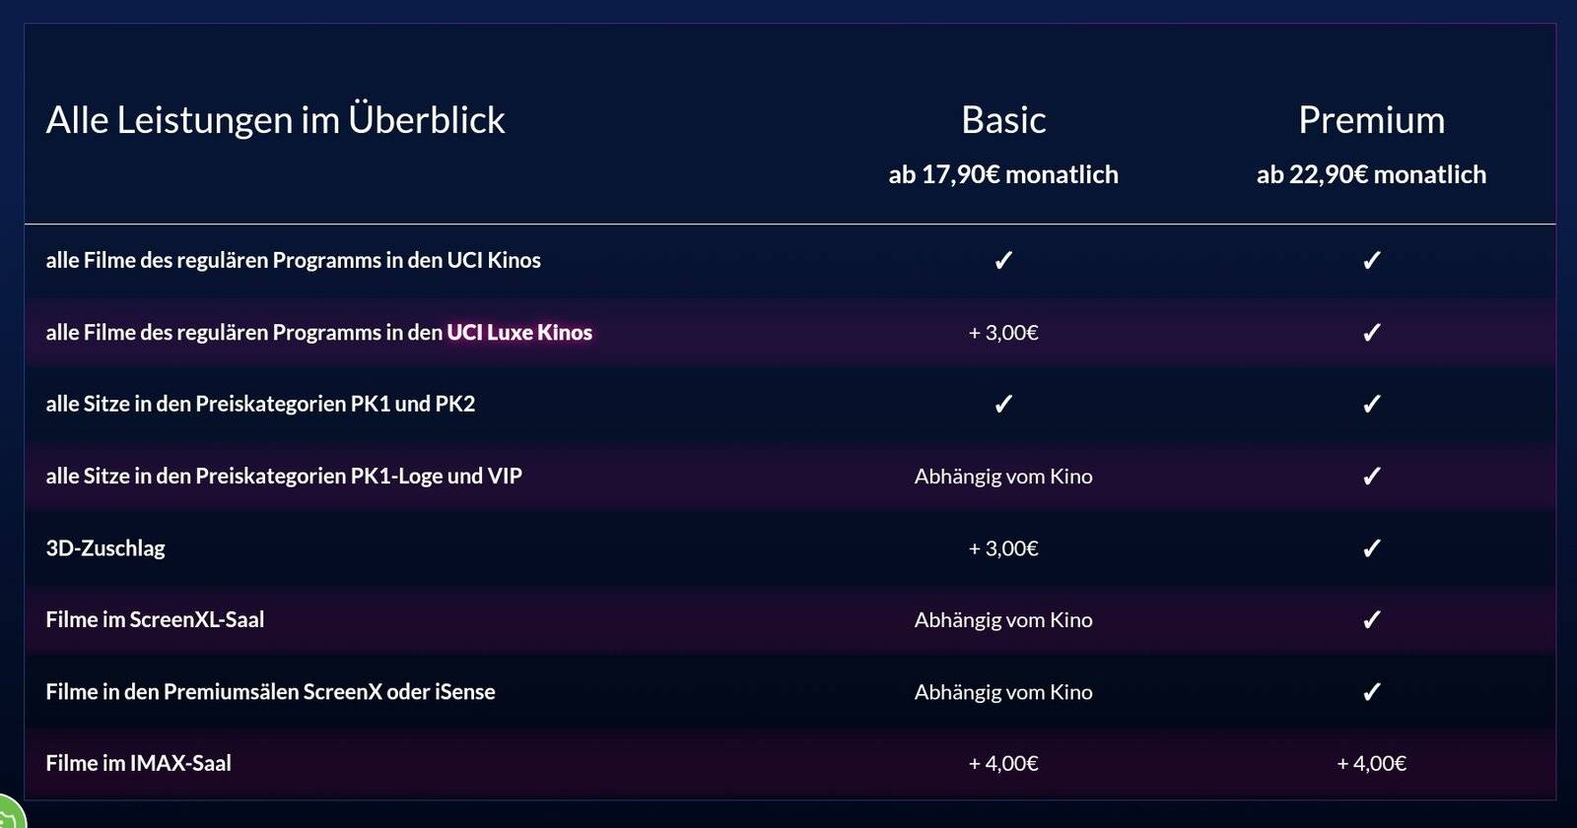Click the 'ab 22,90€ monatlich' price text
1577x828 pixels.
pos(1371,174)
